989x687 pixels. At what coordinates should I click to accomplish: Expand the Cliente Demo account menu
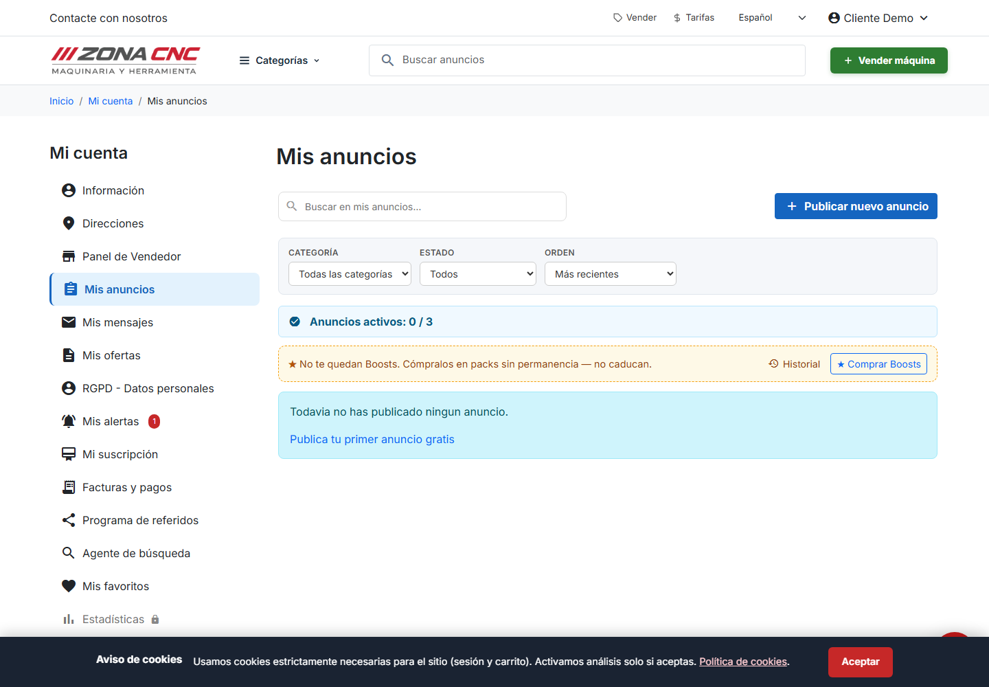878,18
